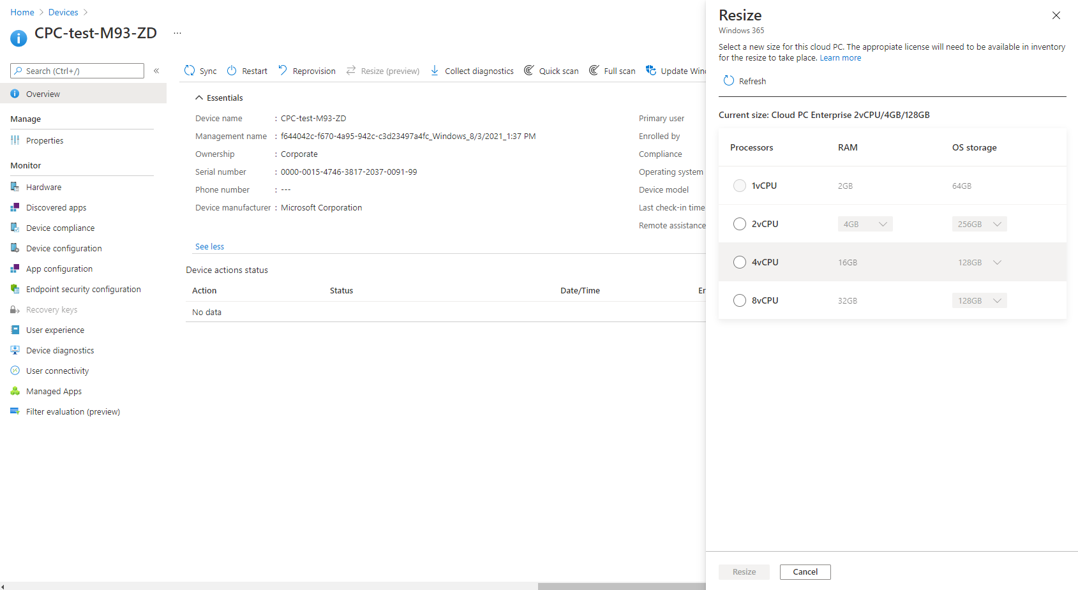Collapse the Essentials section

point(199,98)
